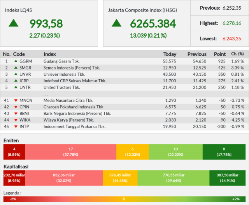249x205 pixels.
Task: Click the Point column header
Action: pos(220,54)
